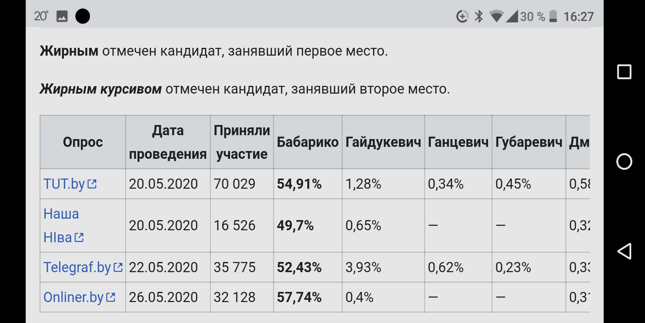This screenshot has height=323, width=645.
Task: Tap the battery status icon
Action: [553, 16]
